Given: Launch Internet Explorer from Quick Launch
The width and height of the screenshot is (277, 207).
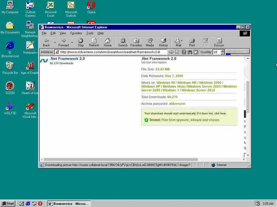Looking at the screenshot, I should (x=28, y=203).
